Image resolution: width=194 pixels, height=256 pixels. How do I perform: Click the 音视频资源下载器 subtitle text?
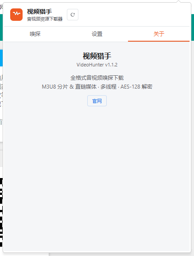point(45,19)
